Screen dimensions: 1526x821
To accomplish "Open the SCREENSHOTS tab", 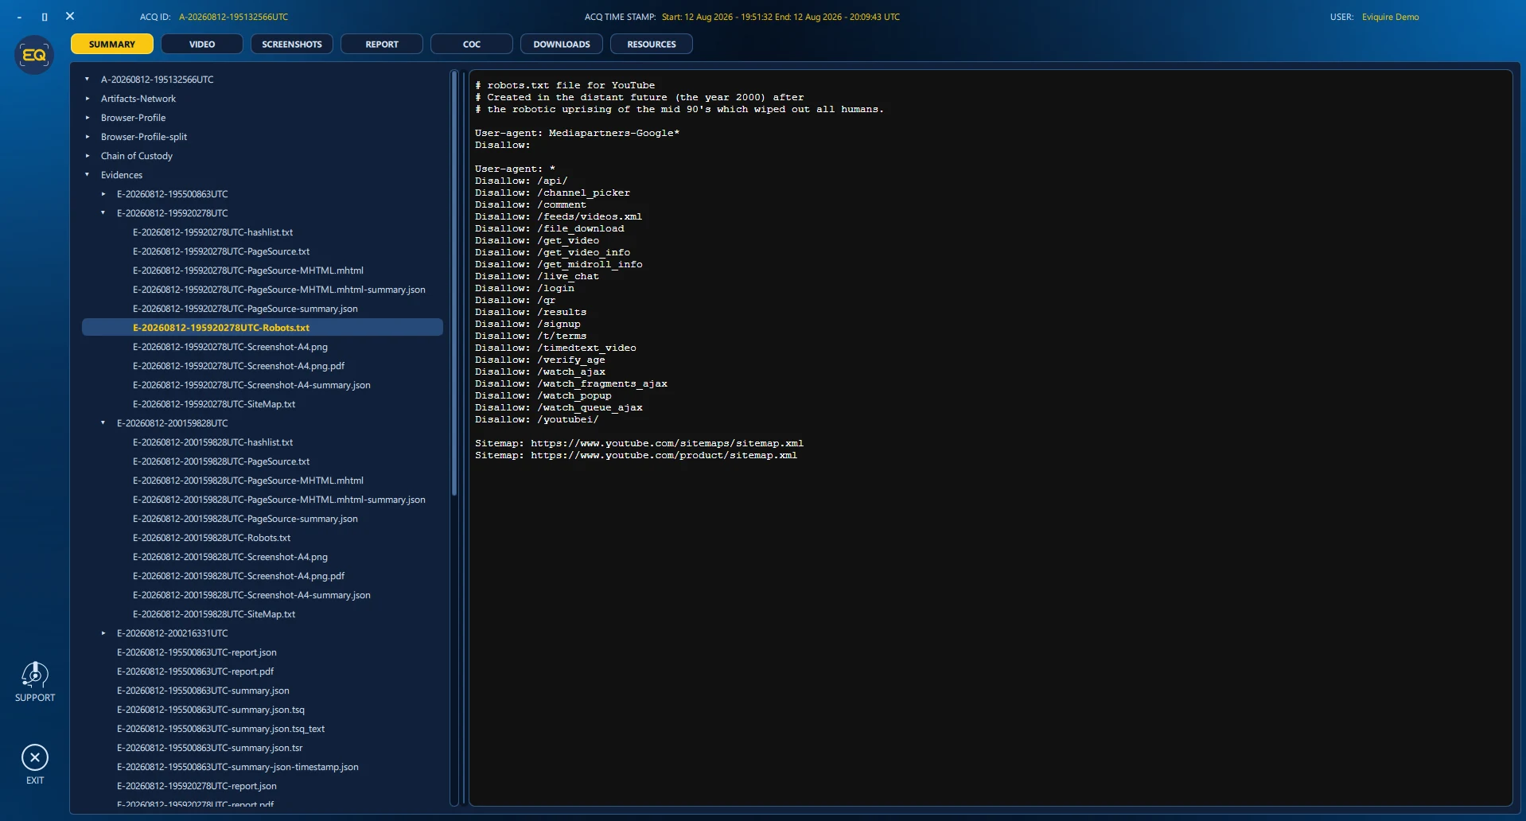I will coord(292,45).
